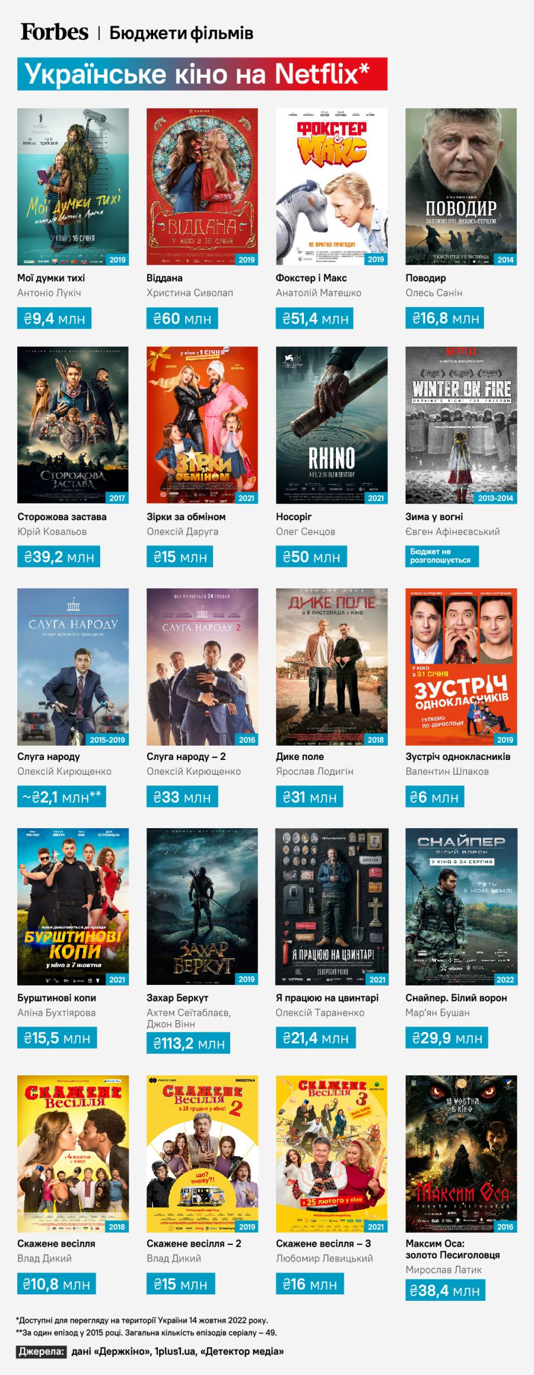The image size is (534, 1375).
Task: Click the Фокстер і Макс poster
Action: (x=332, y=186)
